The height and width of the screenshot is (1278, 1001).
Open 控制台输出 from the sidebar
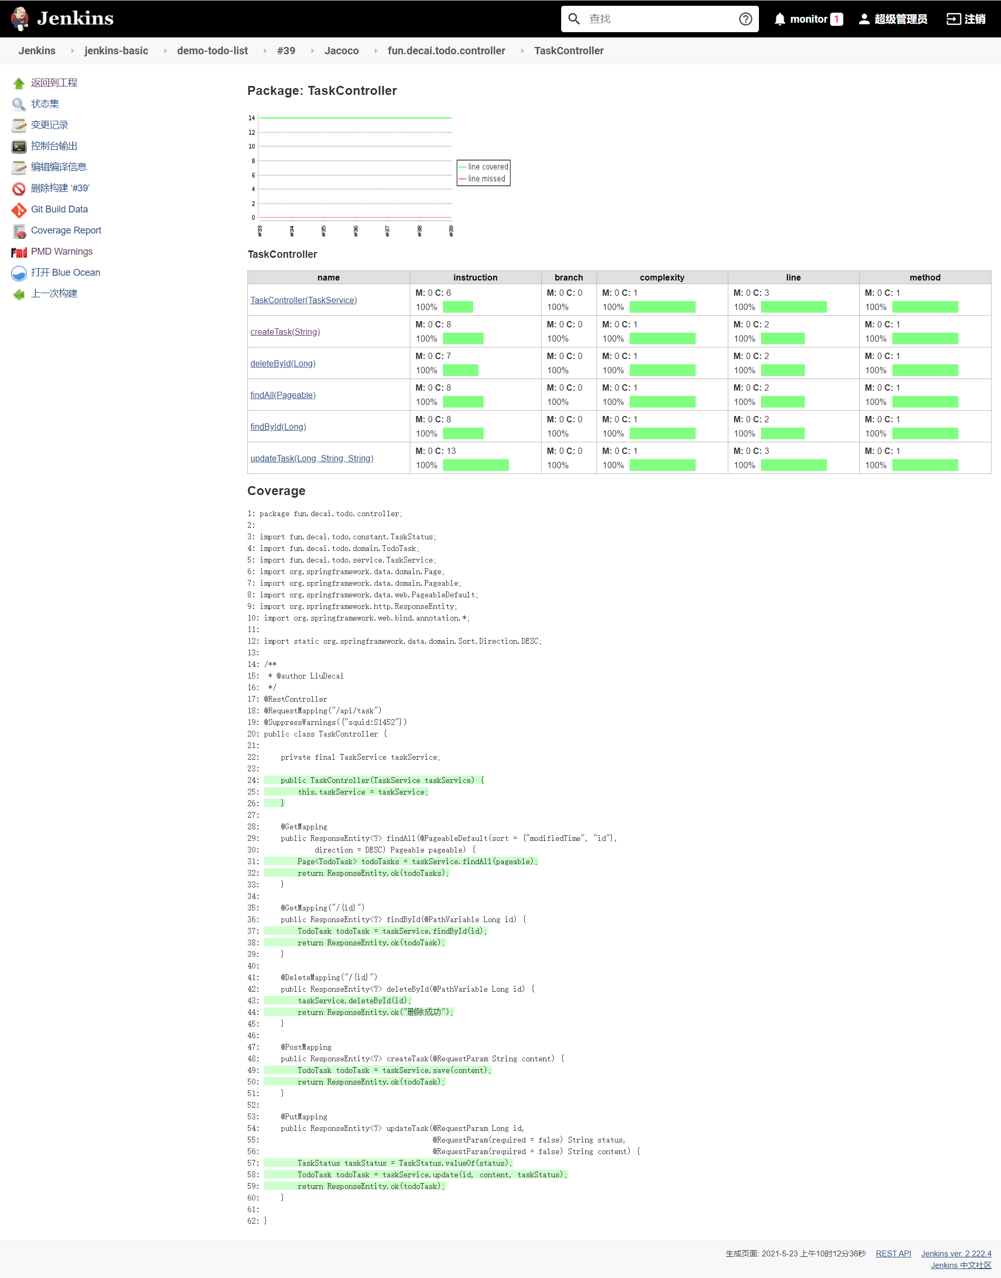pos(54,146)
